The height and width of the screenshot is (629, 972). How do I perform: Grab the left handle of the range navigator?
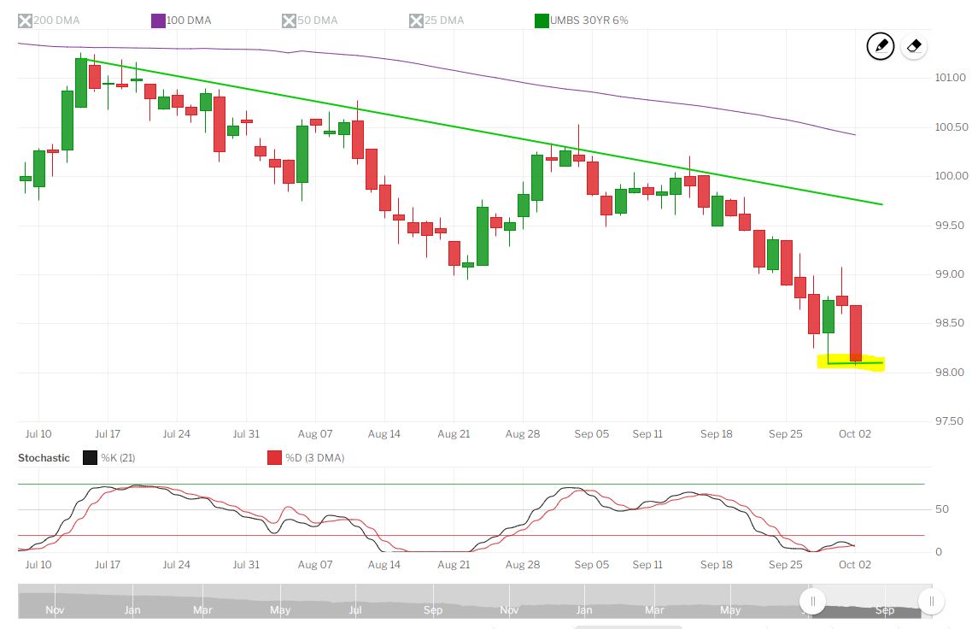(x=812, y=601)
